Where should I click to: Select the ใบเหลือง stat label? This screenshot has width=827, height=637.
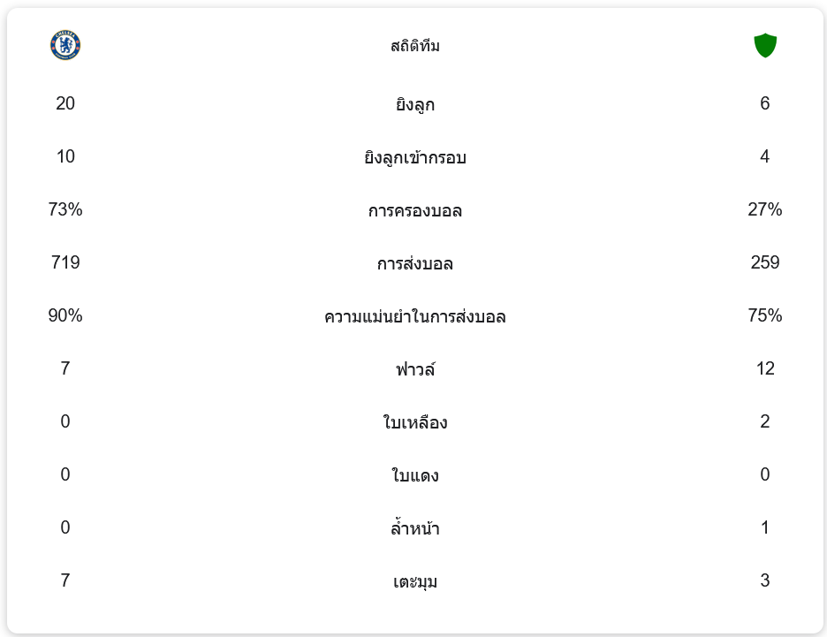414,422
